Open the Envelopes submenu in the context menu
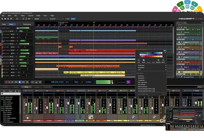The width and height of the screenshot is (204, 138). pyautogui.click(x=151, y=67)
